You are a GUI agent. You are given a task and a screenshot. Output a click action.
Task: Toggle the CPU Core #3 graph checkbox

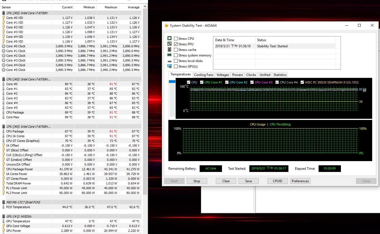coord(252,82)
